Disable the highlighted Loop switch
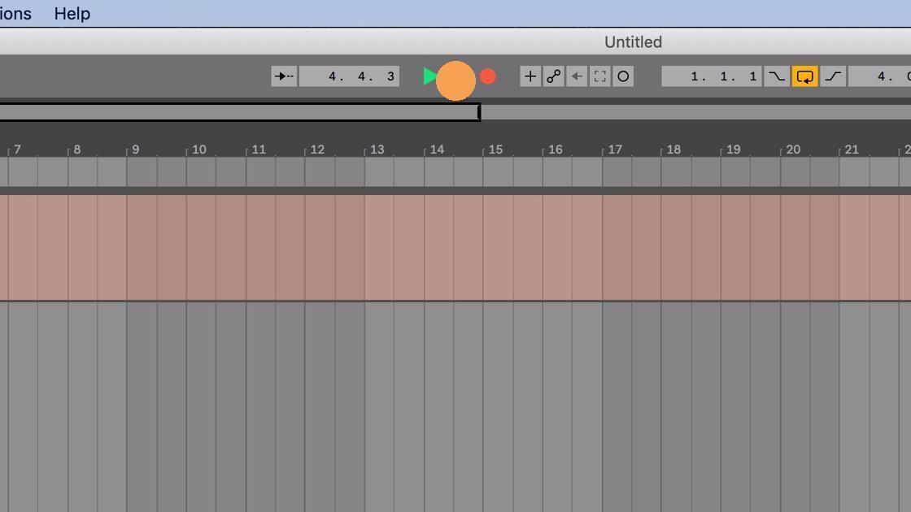The width and height of the screenshot is (911, 512). click(x=804, y=76)
